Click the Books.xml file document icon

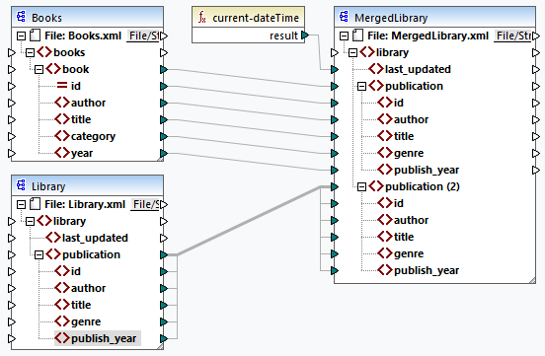click(x=35, y=36)
